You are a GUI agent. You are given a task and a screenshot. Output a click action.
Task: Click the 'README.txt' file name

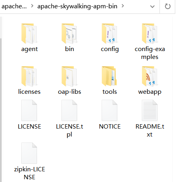click(x=150, y=131)
